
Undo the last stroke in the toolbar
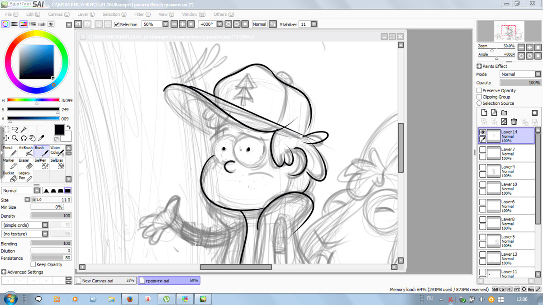tap(78, 24)
